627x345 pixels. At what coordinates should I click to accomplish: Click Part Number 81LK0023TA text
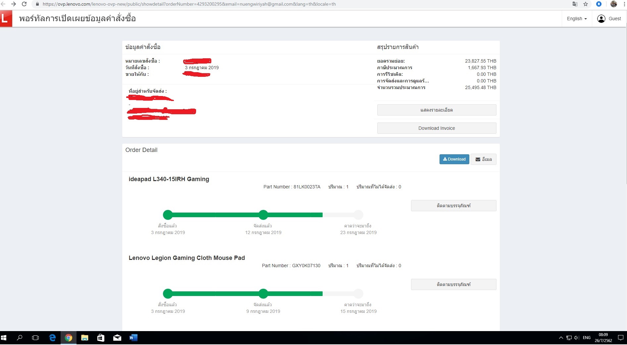(292, 187)
